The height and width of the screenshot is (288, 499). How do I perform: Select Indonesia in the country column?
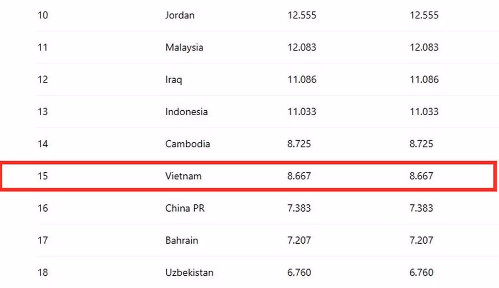point(186,112)
